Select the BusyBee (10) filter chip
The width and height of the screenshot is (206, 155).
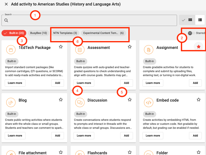pyautogui.click(x=38, y=33)
